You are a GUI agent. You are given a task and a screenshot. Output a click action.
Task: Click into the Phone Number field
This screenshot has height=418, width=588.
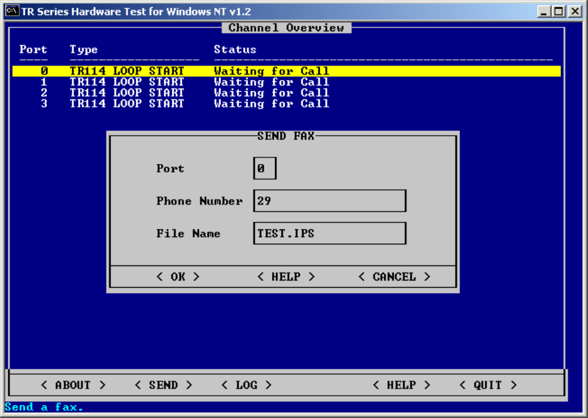(x=330, y=201)
